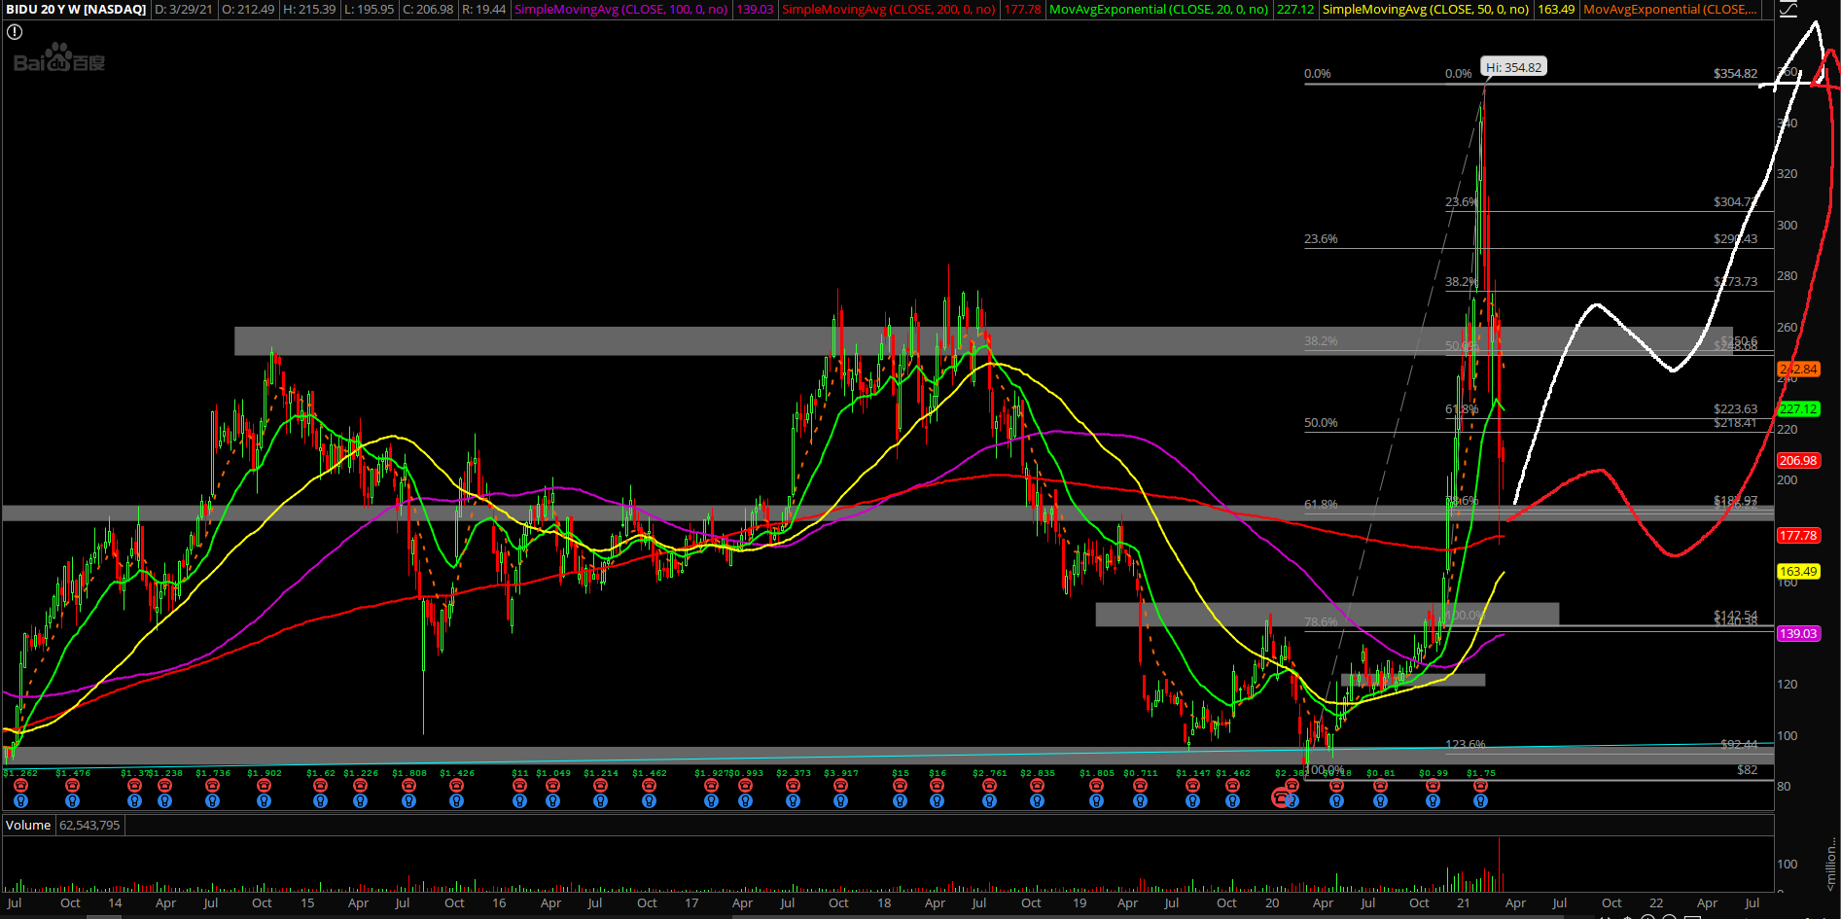Image resolution: width=1841 pixels, height=919 pixels.
Task: Open the info icon under the symbol label
Action: pos(15,32)
